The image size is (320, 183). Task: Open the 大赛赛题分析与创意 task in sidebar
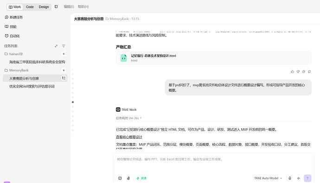coord(24,78)
